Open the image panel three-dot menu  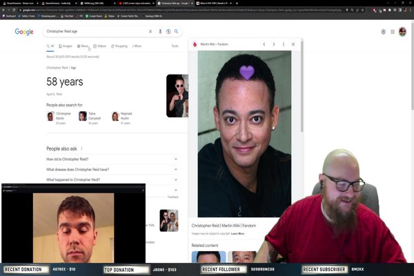point(284,44)
